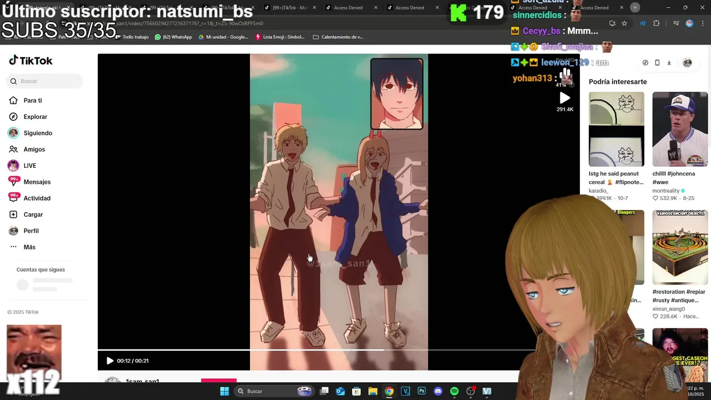
Task: Open the LIVE section
Action: pyautogui.click(x=29, y=166)
